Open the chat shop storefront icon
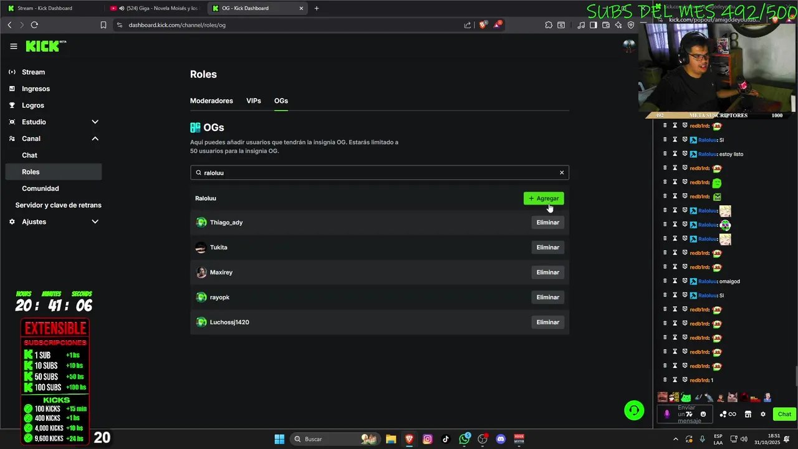The width and height of the screenshot is (798, 449). click(748, 414)
